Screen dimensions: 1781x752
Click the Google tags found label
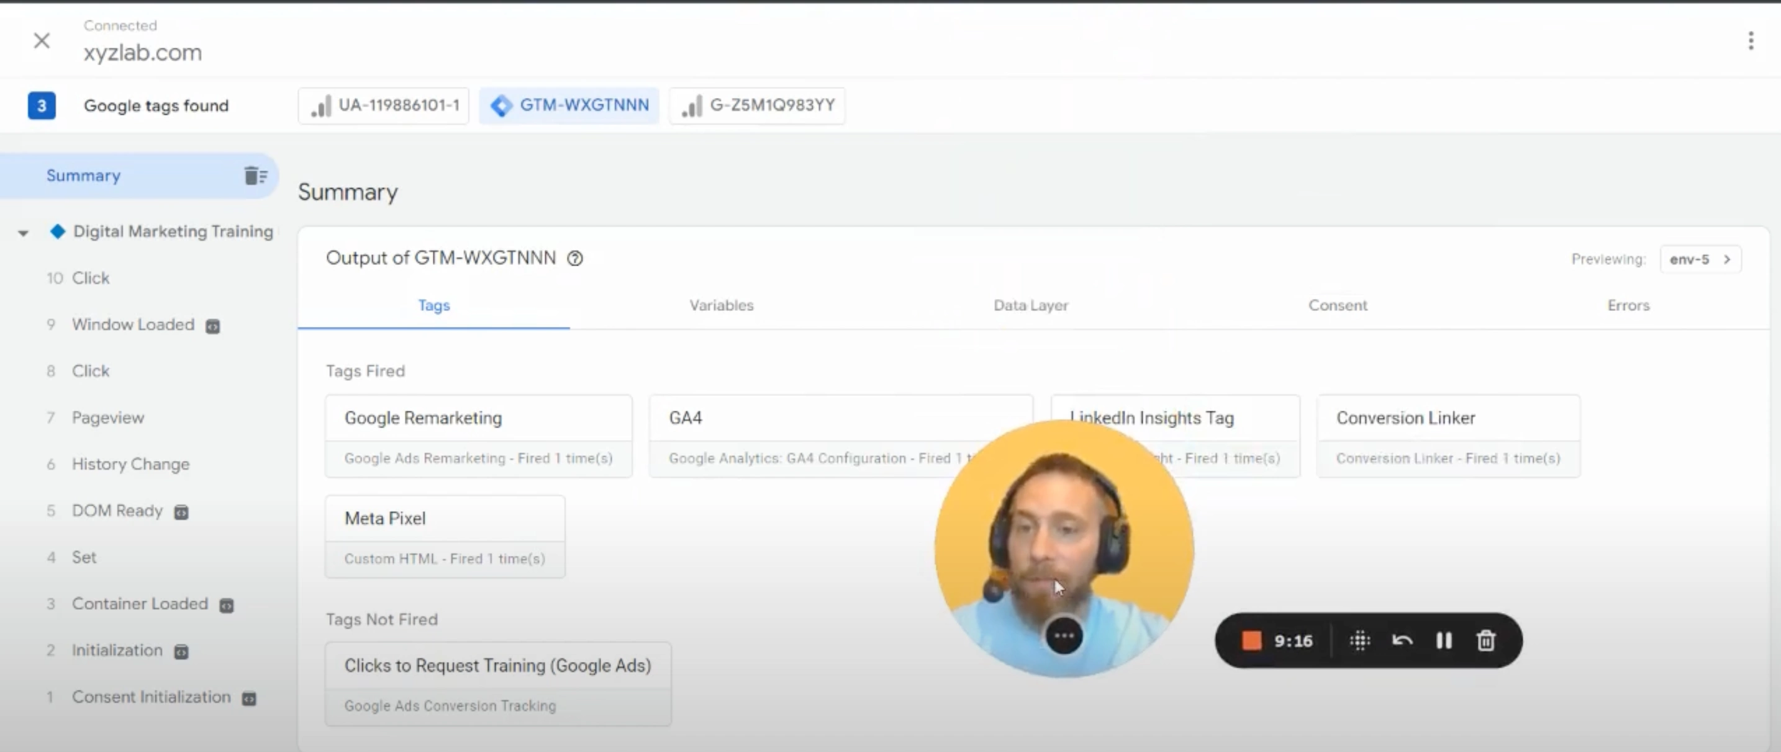[156, 105]
